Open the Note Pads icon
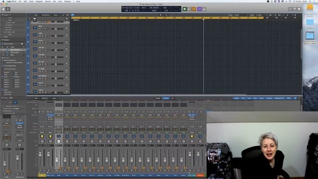The height and width of the screenshot is (179, 318). pos(295,9)
